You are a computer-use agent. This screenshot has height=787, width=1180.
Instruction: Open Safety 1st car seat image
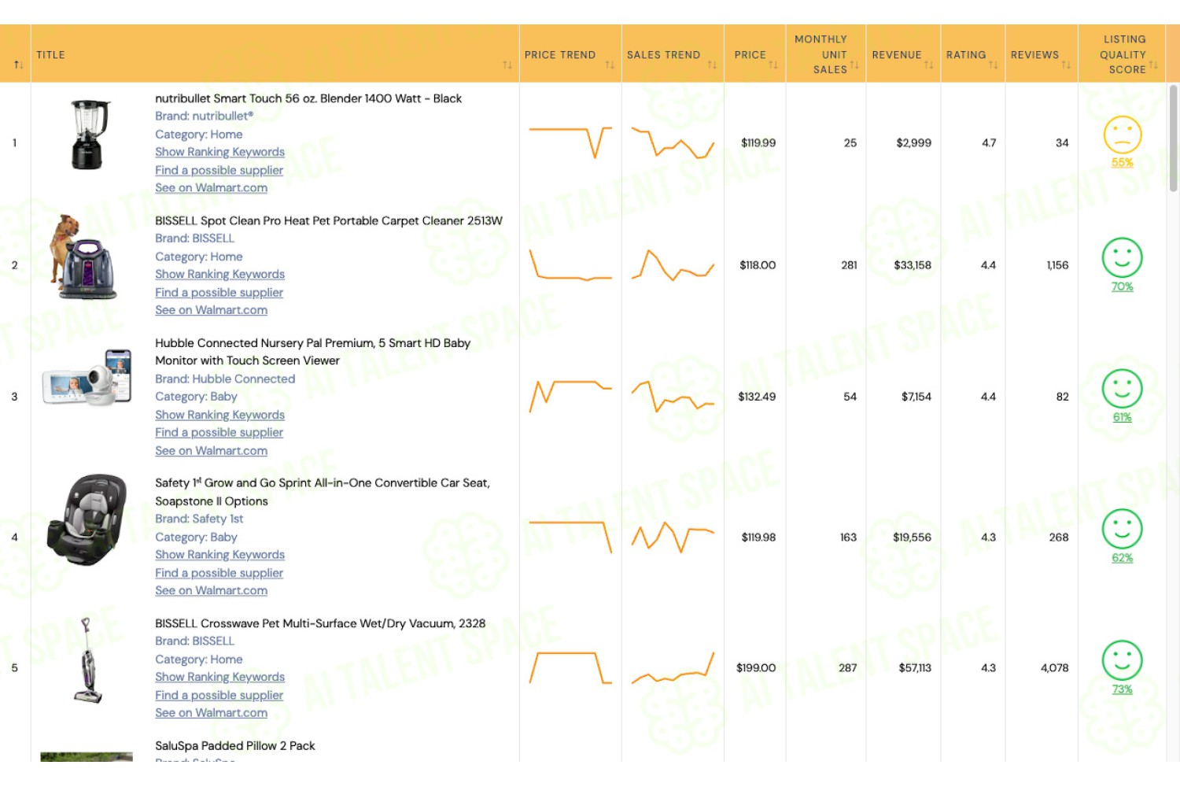(x=87, y=519)
